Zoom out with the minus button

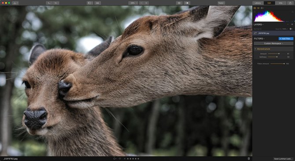(x=142, y=3)
